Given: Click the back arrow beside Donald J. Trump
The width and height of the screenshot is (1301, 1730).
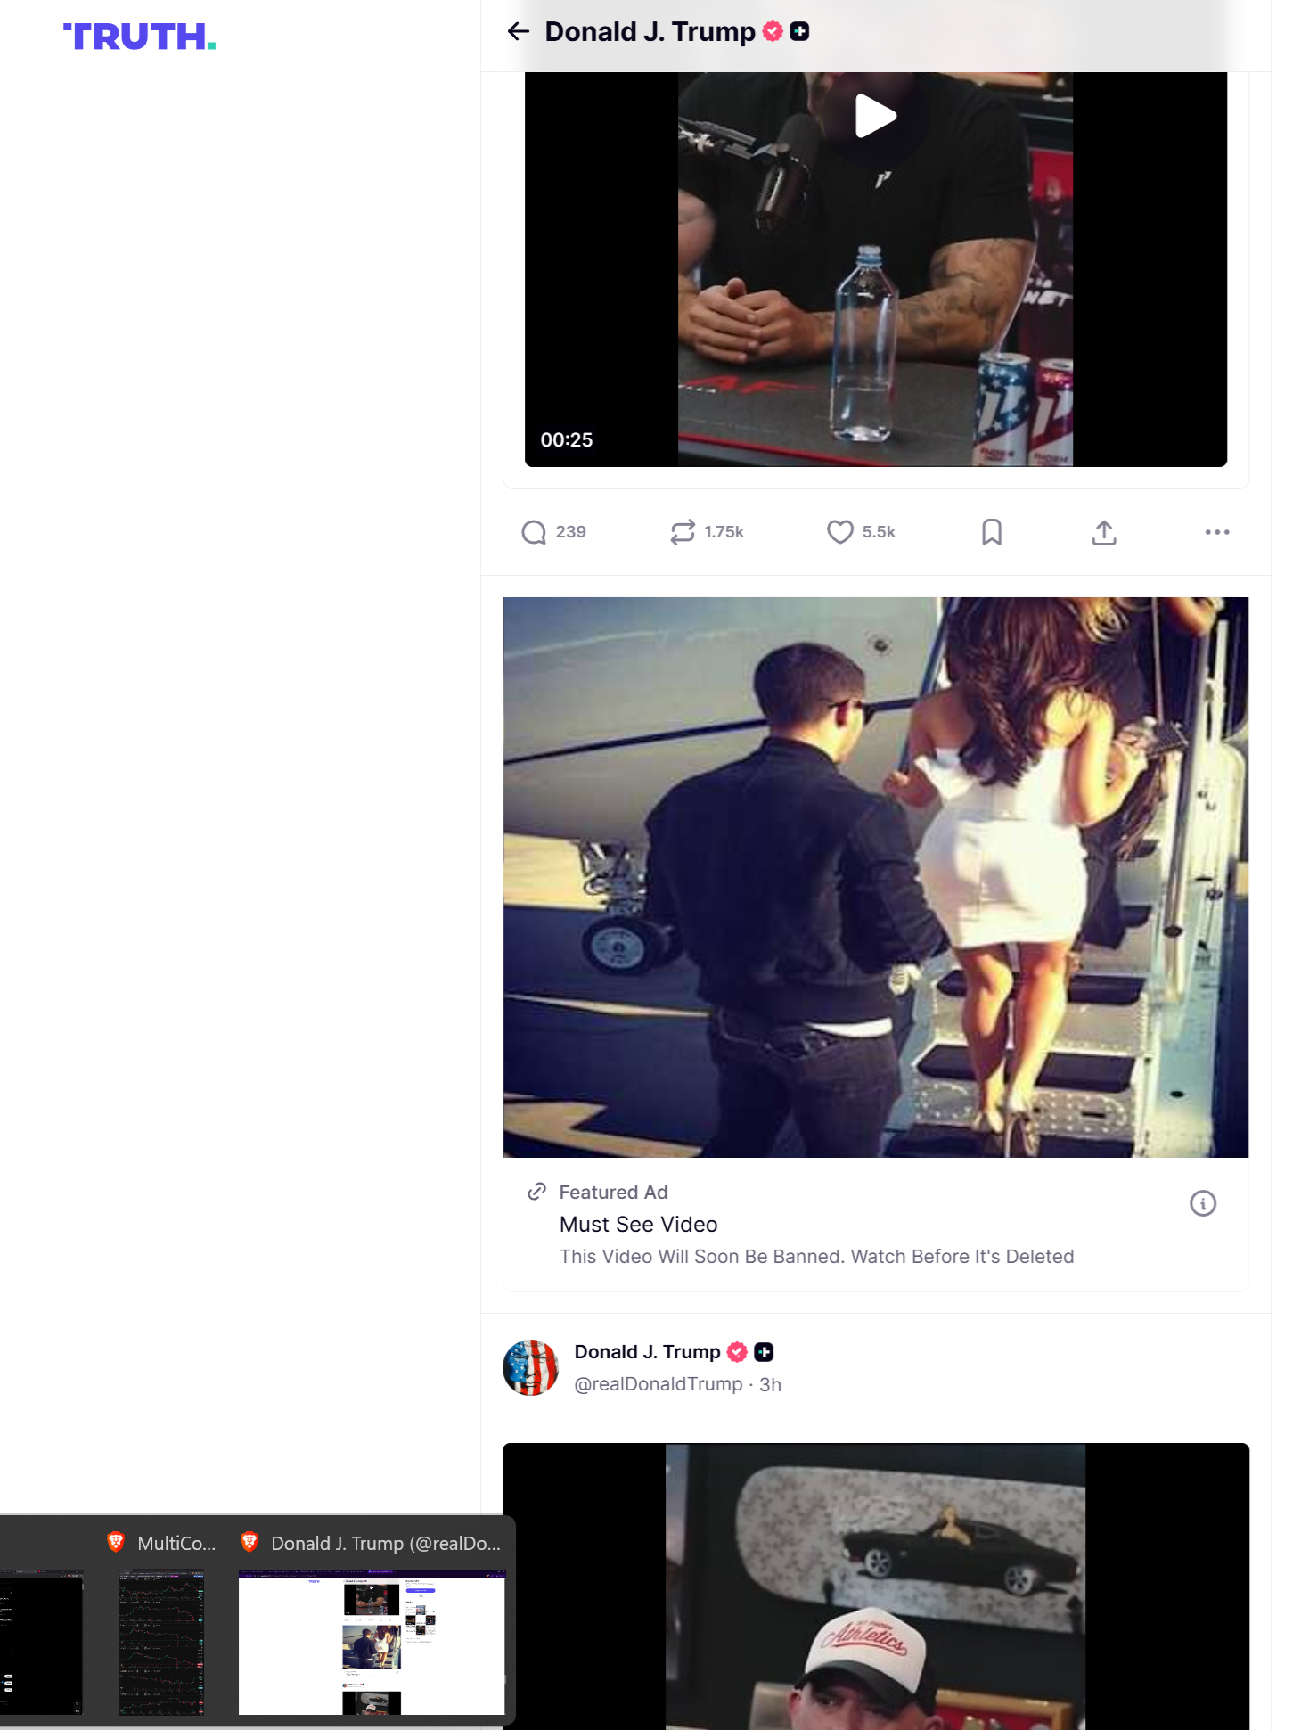Looking at the screenshot, I should [519, 32].
